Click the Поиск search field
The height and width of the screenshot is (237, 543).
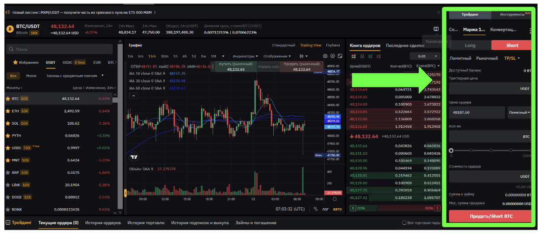[x=60, y=50]
